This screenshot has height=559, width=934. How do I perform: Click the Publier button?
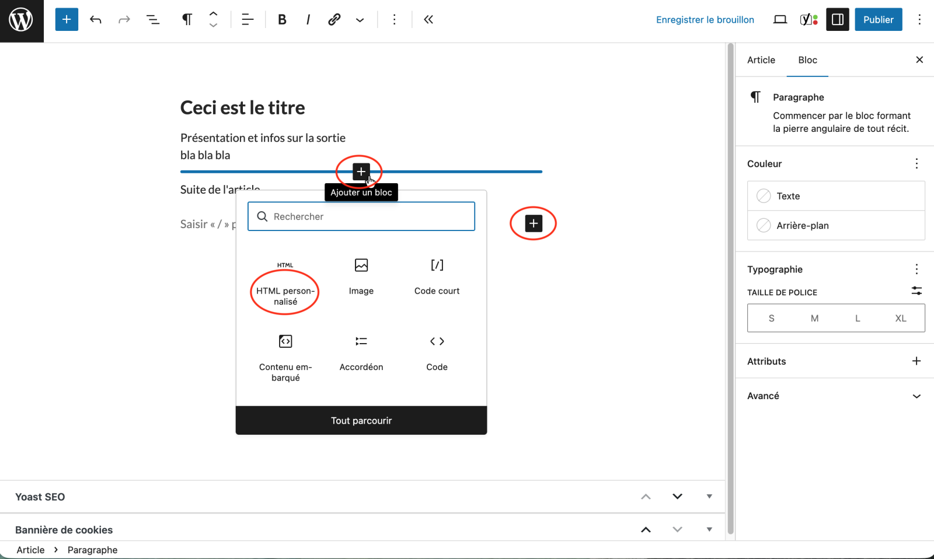click(x=878, y=20)
